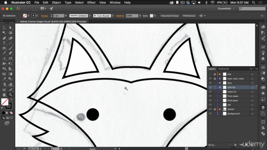Screen dimensions: 267x150
Task: Select the Zoom tool magnifier
Action: pos(10,95)
